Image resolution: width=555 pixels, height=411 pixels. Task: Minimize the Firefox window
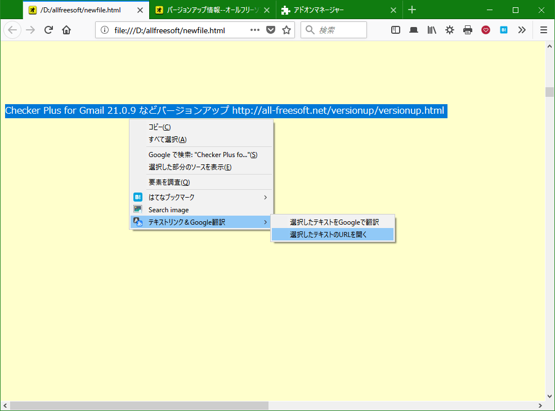point(490,10)
